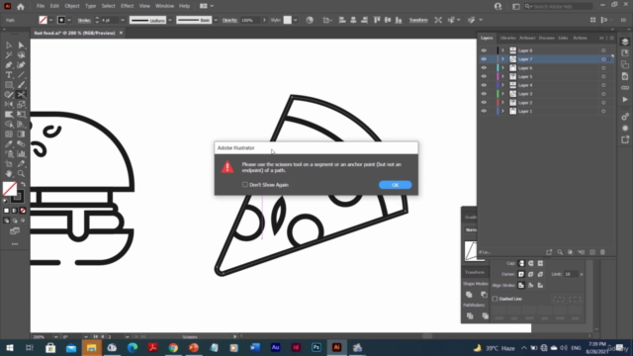Image resolution: width=633 pixels, height=356 pixels.
Task: Choose the round cap stroke option
Action: (531, 263)
